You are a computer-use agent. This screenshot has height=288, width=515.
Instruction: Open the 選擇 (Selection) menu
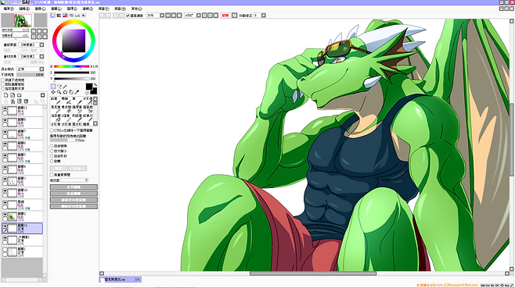tap(72, 9)
